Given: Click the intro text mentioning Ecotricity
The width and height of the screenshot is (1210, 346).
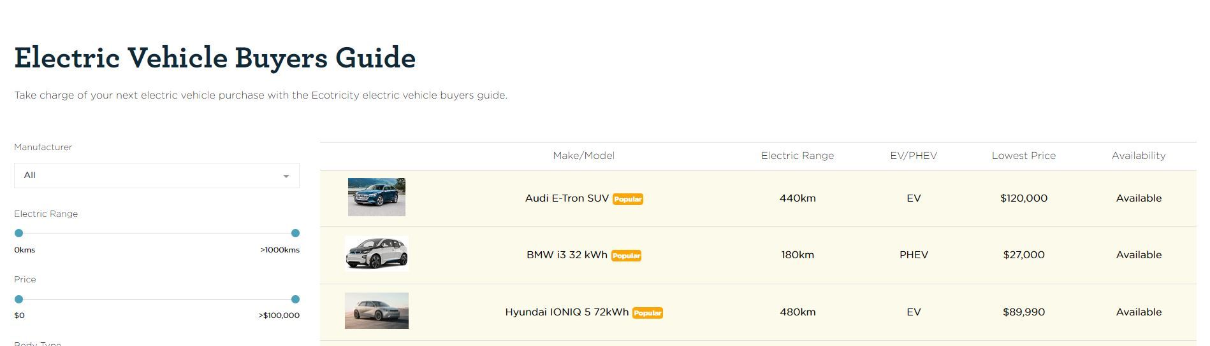Looking at the screenshot, I should [261, 95].
